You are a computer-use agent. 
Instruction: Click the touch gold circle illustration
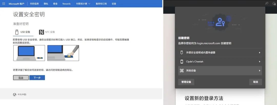pos(63,53)
